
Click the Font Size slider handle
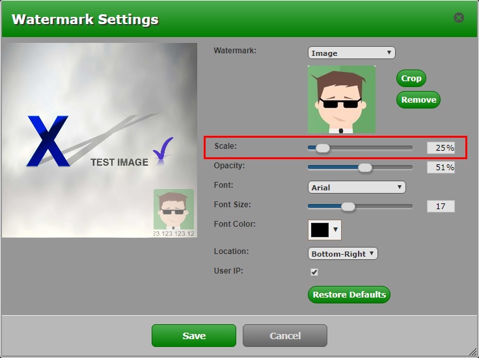click(x=348, y=207)
